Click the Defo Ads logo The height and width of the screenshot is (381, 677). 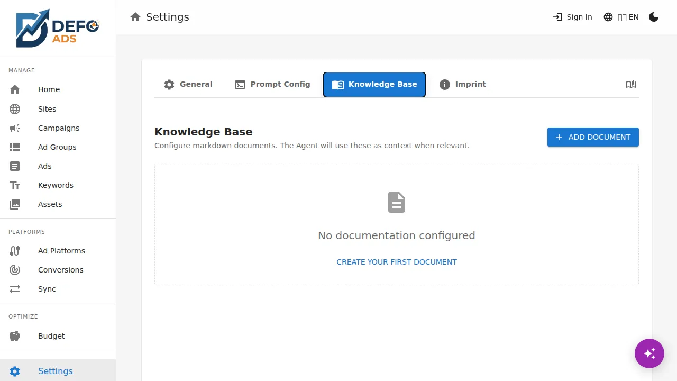[58, 28]
